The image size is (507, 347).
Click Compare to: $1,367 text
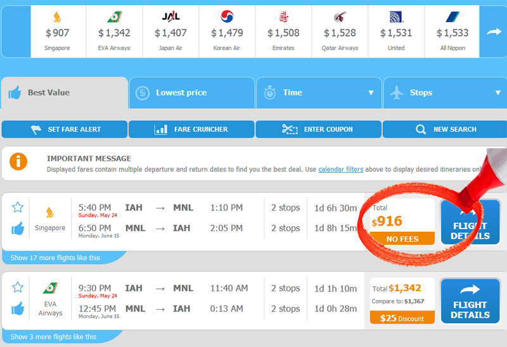coord(398,301)
